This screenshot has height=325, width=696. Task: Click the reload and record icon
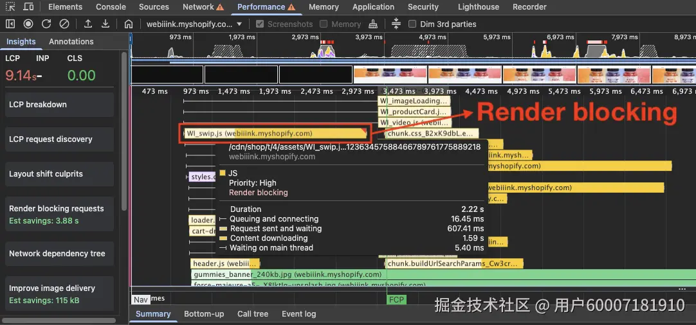point(46,24)
